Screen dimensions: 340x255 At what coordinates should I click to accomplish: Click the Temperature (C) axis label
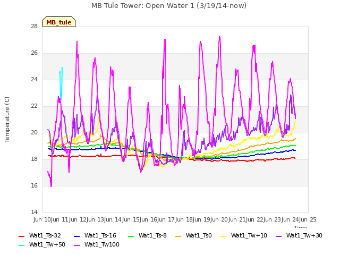[7, 120]
